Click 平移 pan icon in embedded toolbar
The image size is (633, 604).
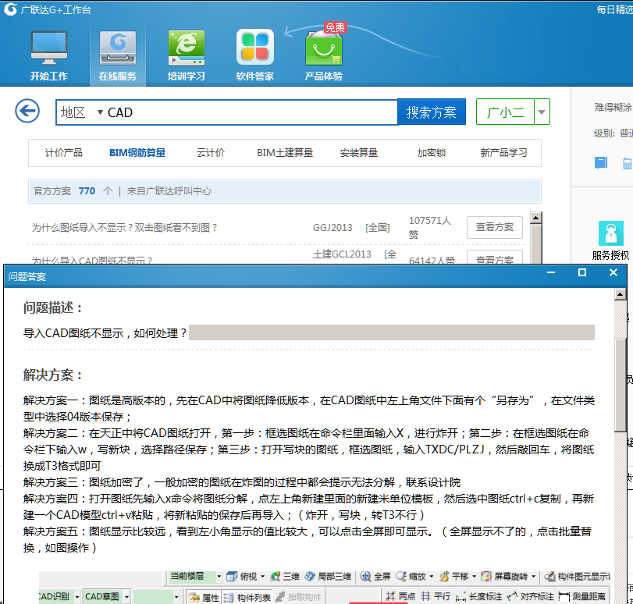(x=444, y=576)
